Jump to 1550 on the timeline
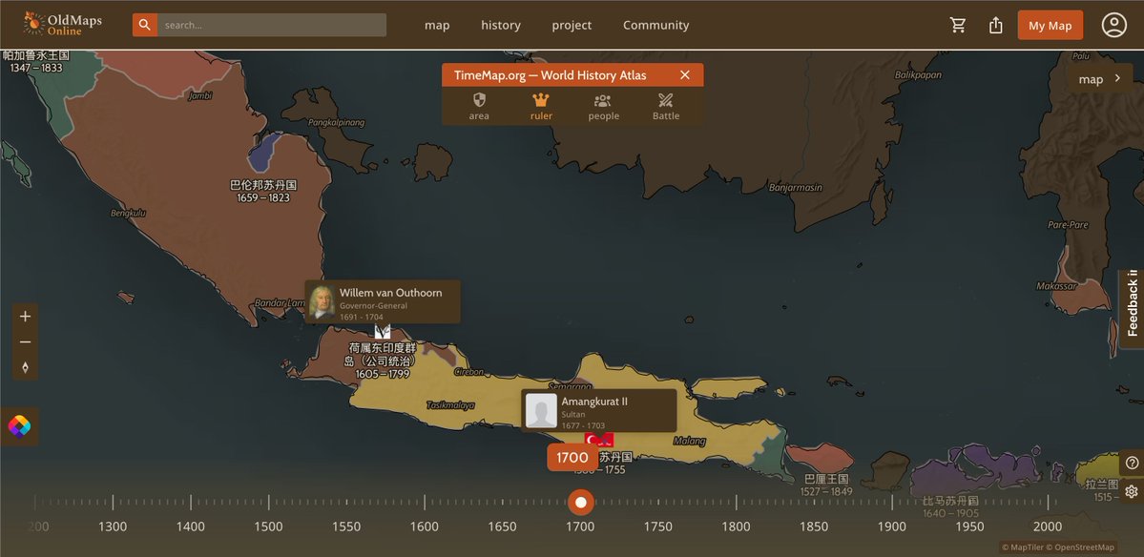1144x557 pixels. [346, 526]
